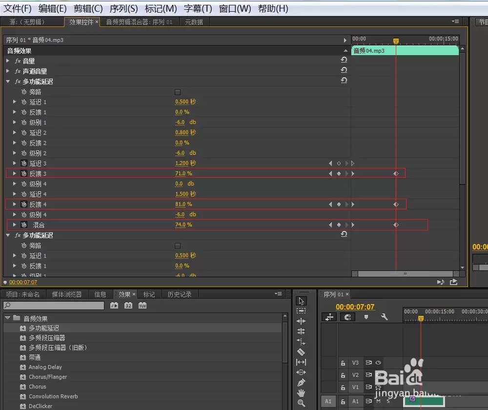
Task: Click the 00:00:07:07 sequence timecode
Action: pos(355,307)
